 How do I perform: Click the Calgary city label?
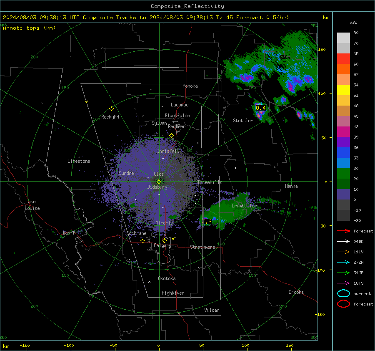tap(162, 245)
